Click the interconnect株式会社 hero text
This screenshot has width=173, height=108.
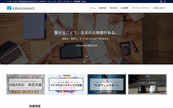[86, 45]
